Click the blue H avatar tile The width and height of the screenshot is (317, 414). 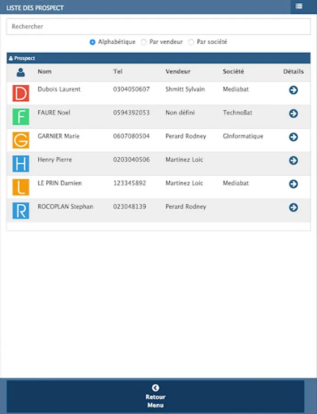tap(21, 164)
